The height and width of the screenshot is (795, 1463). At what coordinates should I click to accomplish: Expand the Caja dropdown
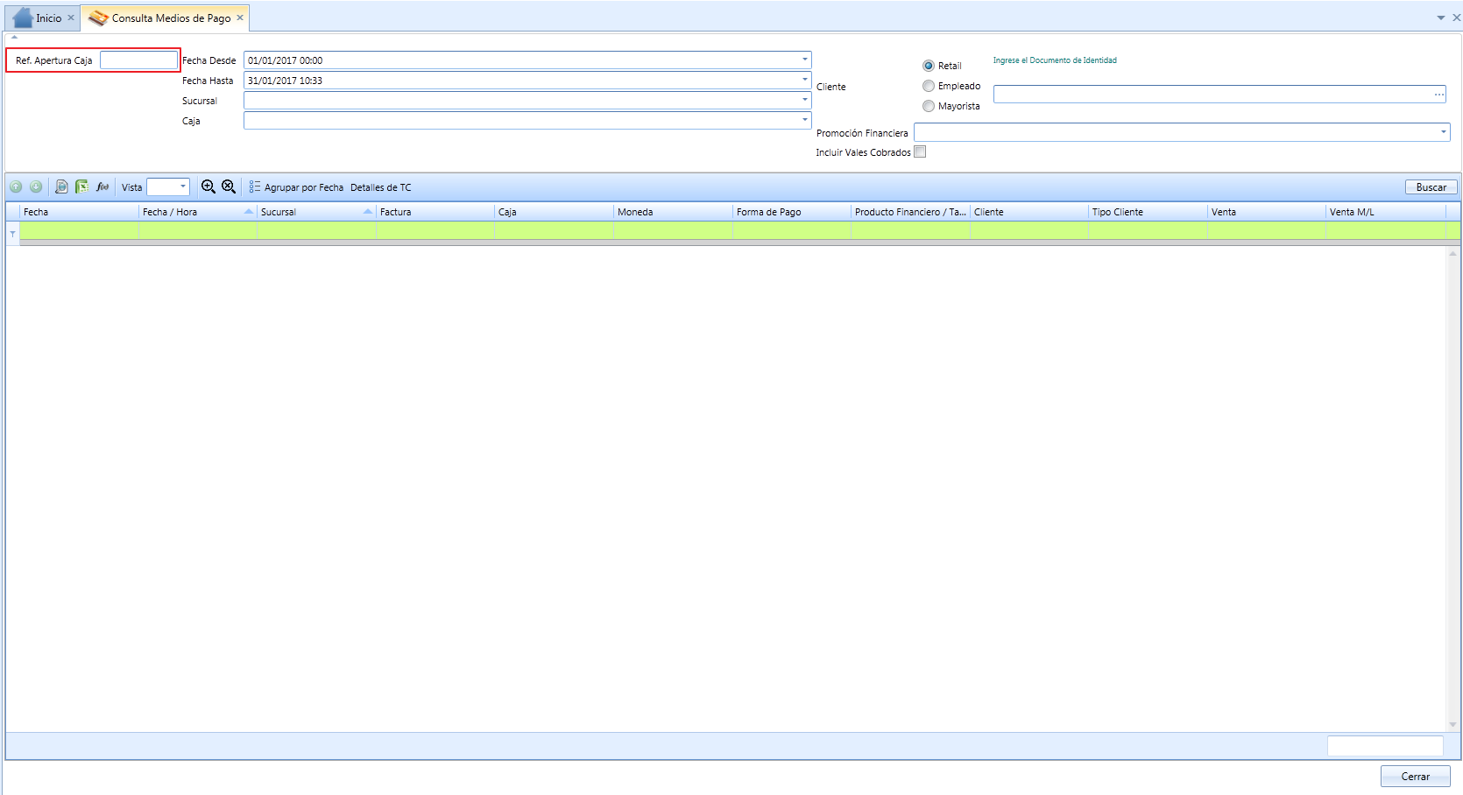tap(804, 120)
